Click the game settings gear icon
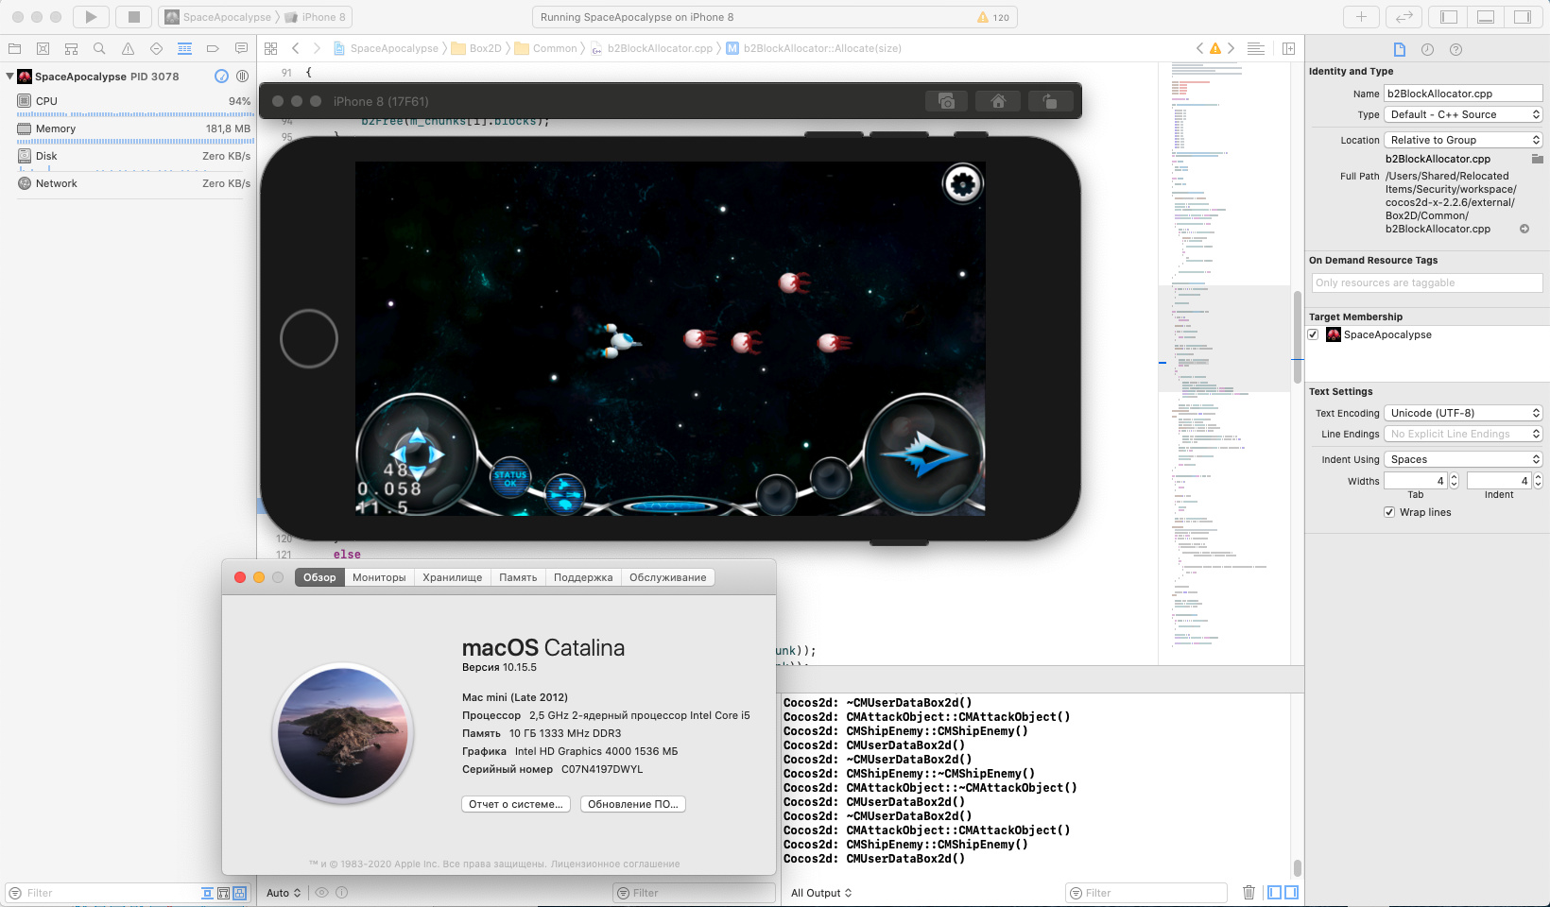Image resolution: width=1550 pixels, height=907 pixels. (963, 183)
